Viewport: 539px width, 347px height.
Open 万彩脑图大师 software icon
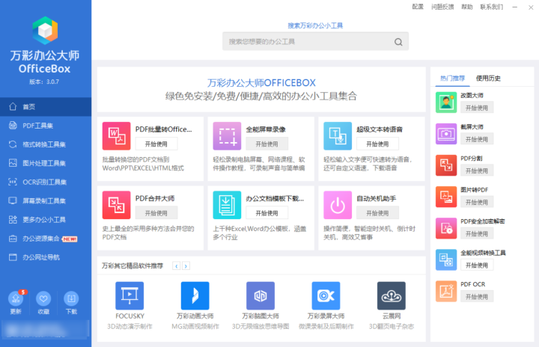261,296
